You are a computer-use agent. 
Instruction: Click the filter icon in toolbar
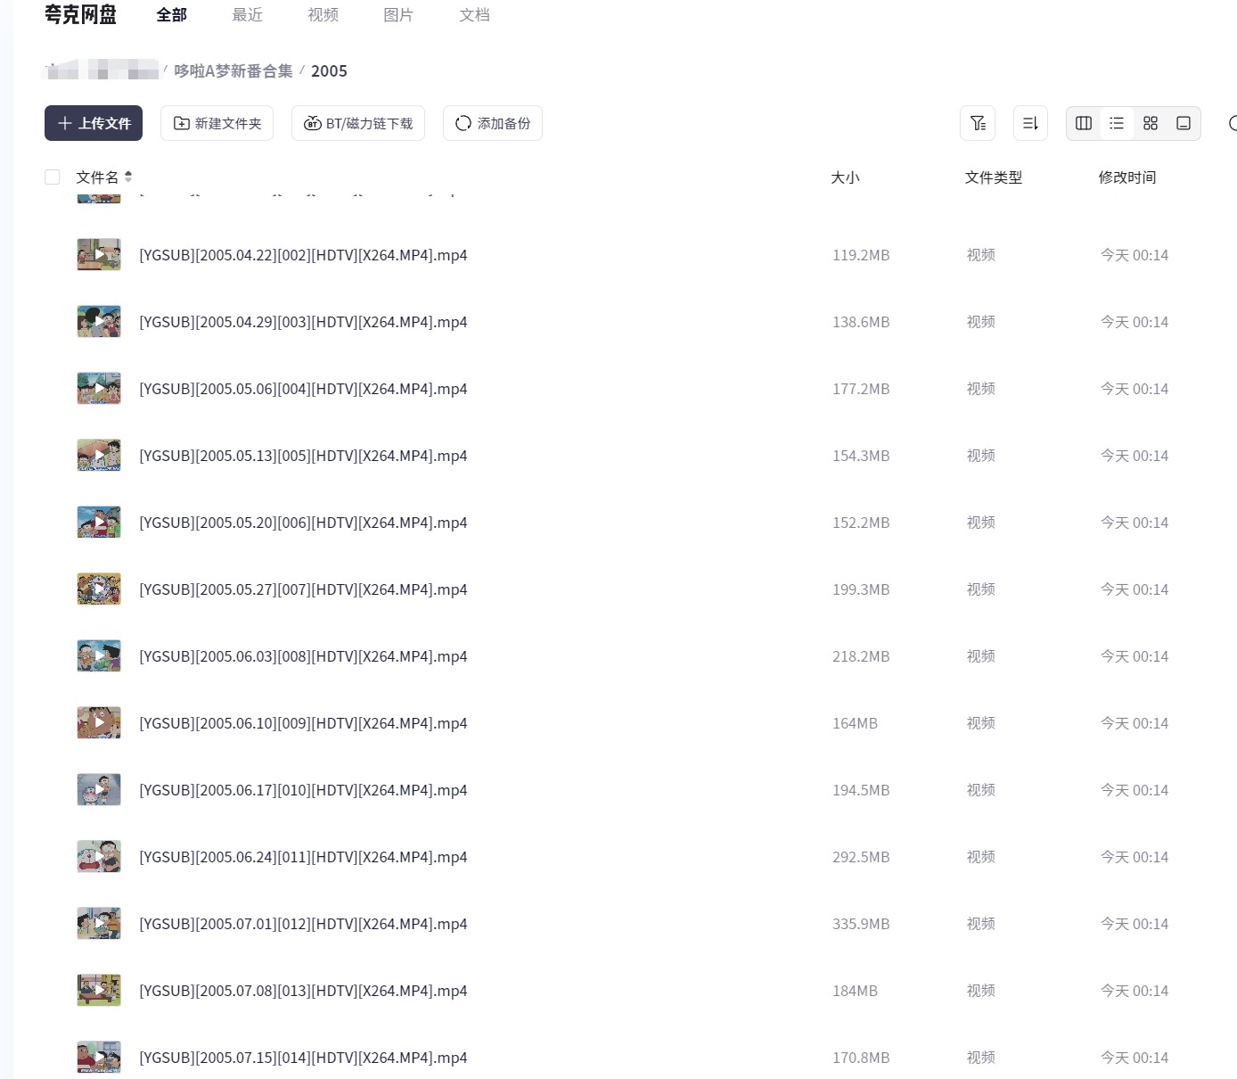point(978,123)
